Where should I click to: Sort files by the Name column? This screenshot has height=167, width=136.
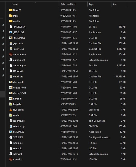coord(15,4)
